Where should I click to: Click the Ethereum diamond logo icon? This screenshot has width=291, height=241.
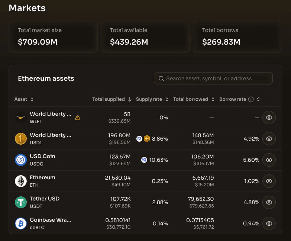point(21,181)
